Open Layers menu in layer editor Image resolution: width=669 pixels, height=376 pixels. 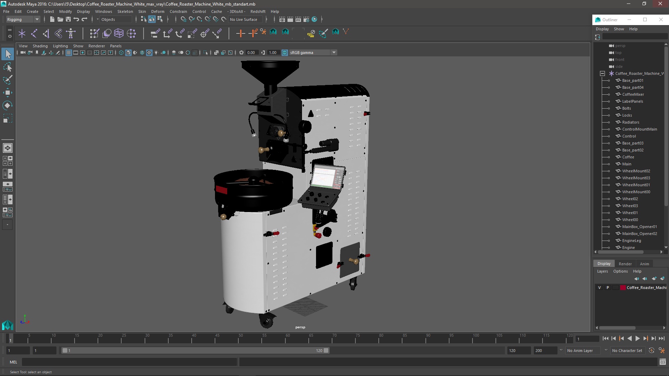tap(602, 271)
